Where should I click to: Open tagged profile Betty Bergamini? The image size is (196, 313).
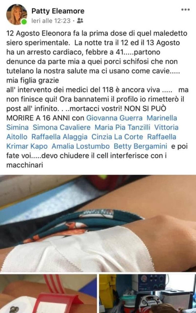pos(140,146)
